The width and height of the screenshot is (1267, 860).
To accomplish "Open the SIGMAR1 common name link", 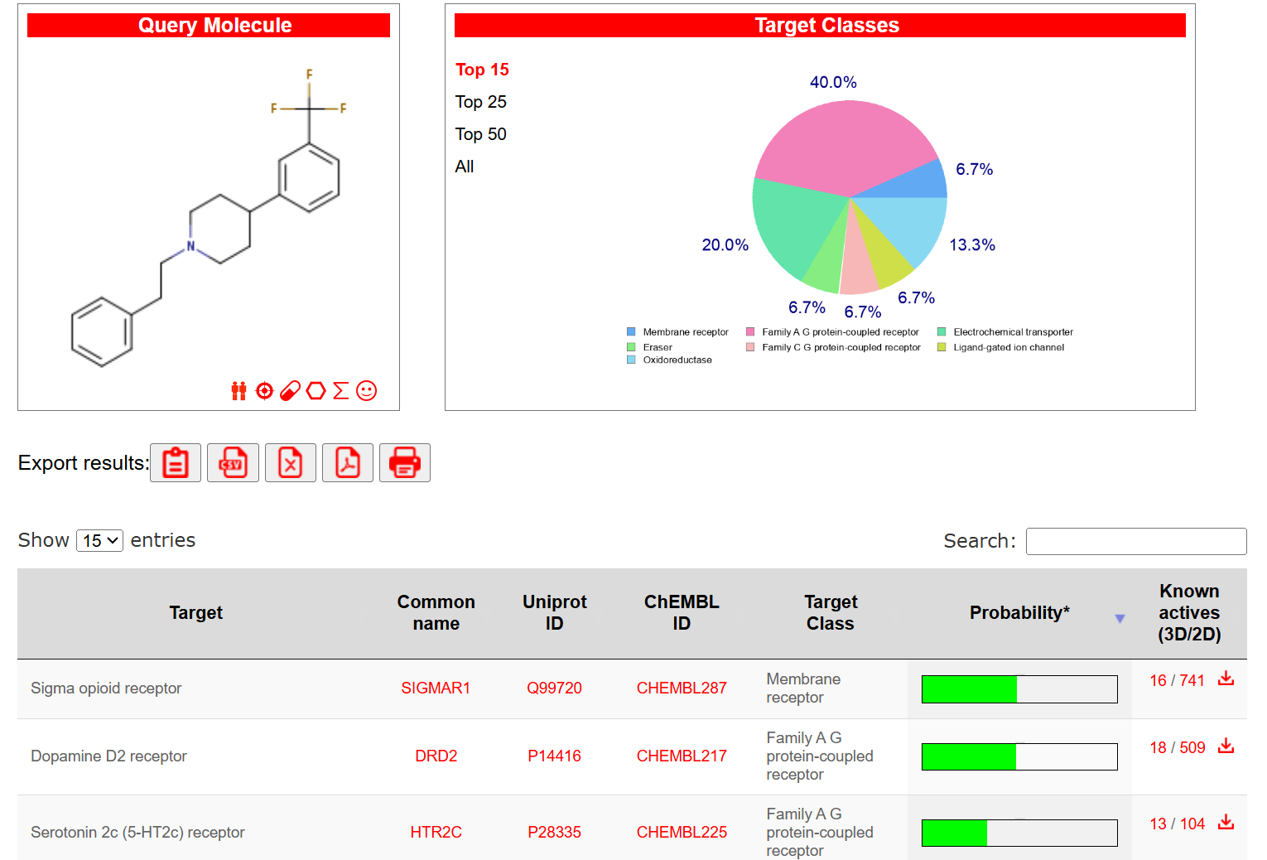I will click(436, 688).
